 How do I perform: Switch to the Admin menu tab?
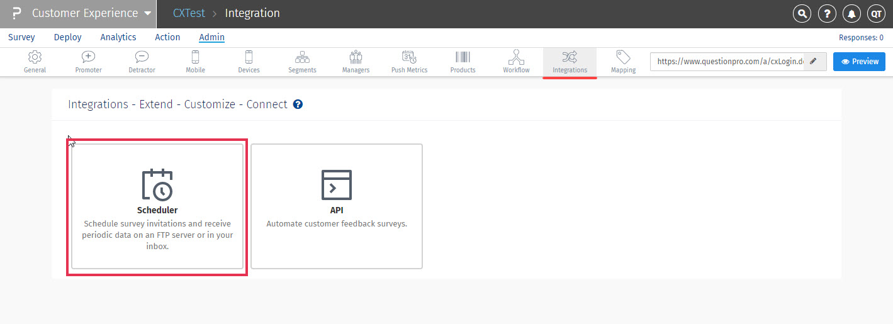212,37
